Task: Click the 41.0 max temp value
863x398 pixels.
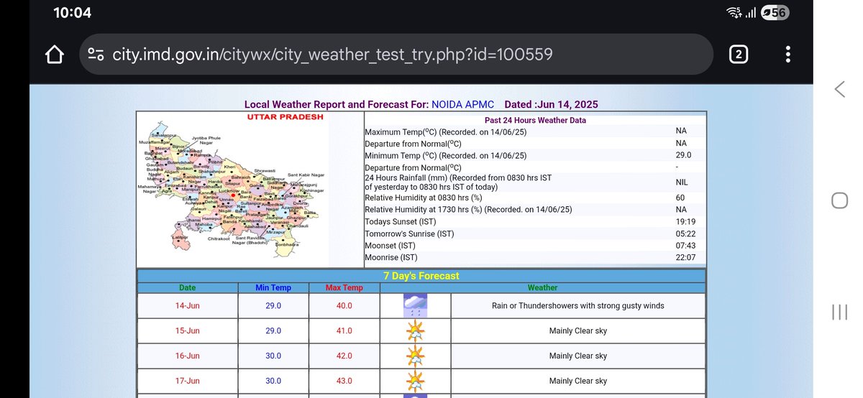Action: (344, 330)
